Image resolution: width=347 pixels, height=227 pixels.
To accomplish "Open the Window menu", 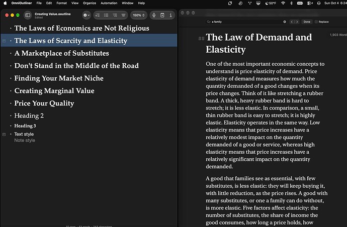I will click(127, 3).
